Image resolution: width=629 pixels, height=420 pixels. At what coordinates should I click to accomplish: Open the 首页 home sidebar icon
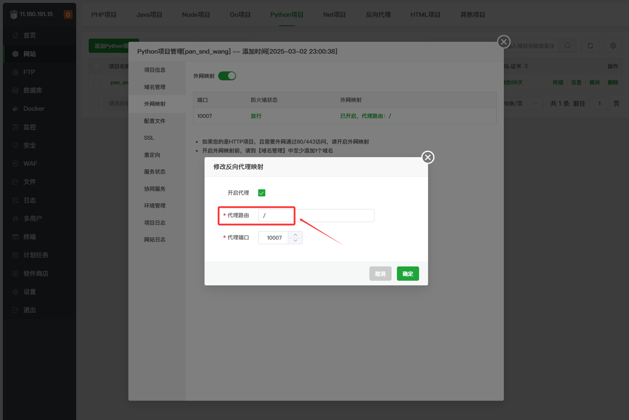[x=15, y=35]
